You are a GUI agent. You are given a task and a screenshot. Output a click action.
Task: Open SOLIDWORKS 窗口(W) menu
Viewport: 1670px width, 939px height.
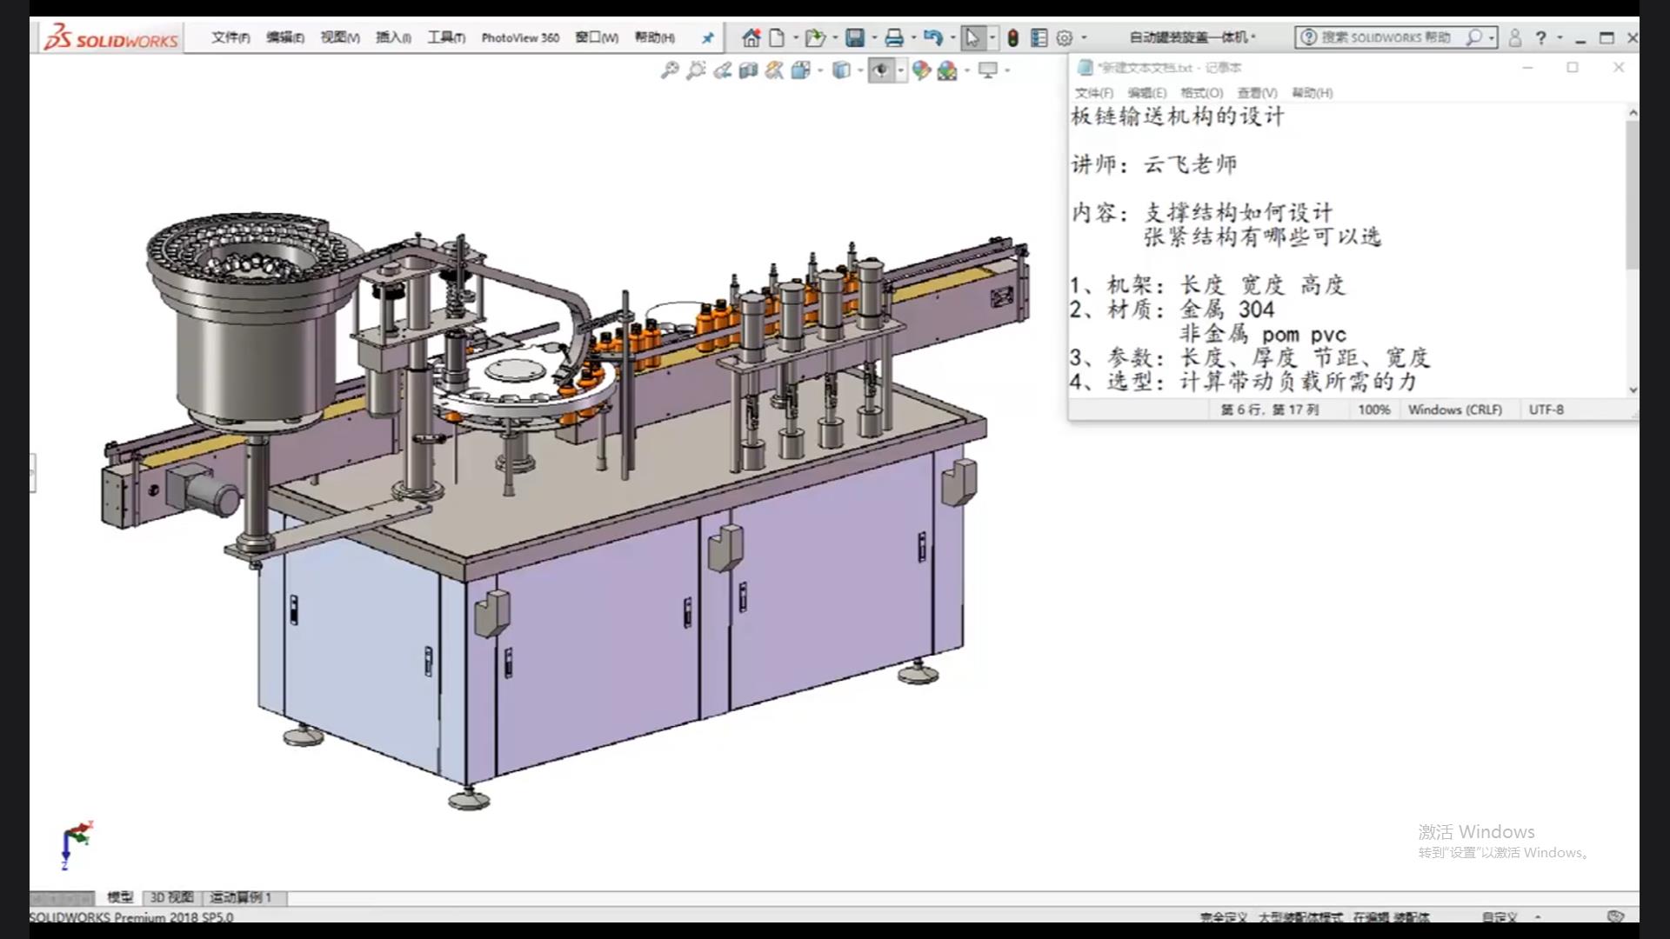tap(597, 37)
